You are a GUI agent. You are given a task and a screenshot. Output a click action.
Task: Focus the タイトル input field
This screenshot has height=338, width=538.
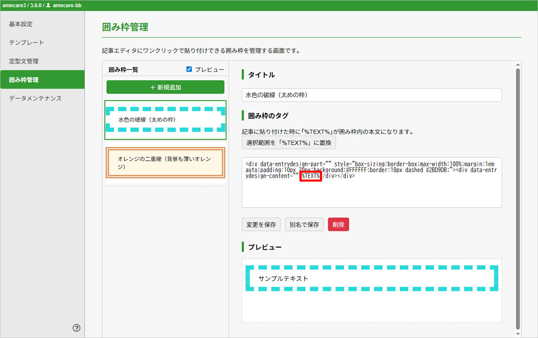click(371, 95)
